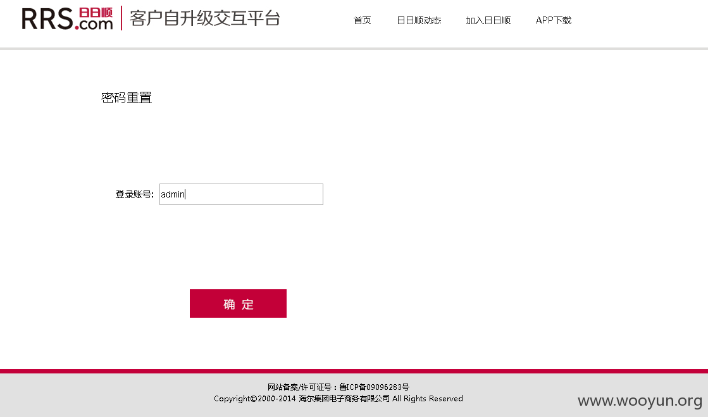Select the 客户自升级交互平台 title text
This screenshot has width=708, height=419.
(205, 18)
